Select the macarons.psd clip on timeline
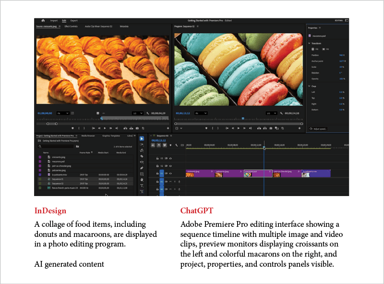 pyautogui.click(x=258, y=173)
